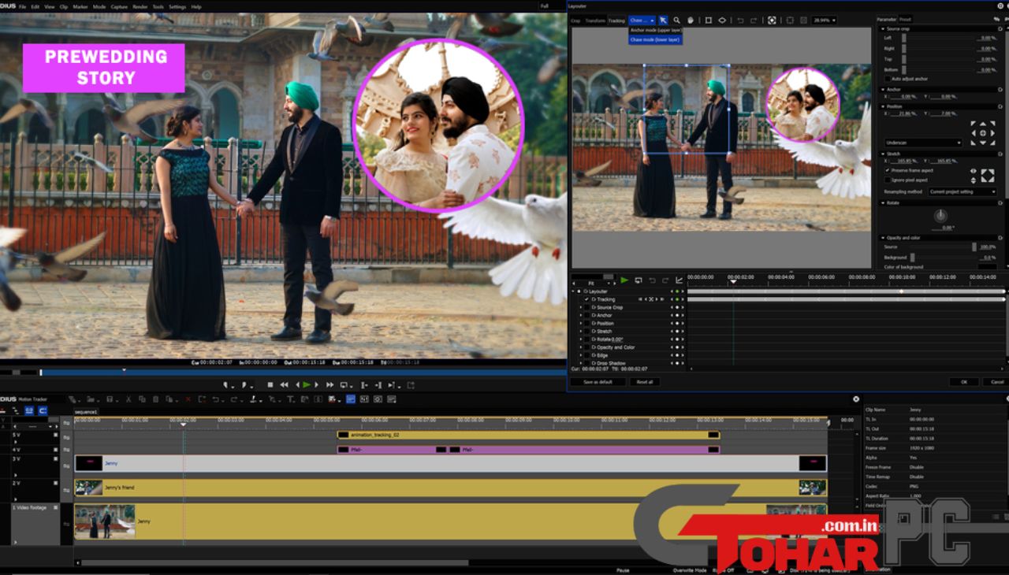Click the rewind button in main player

click(284, 385)
